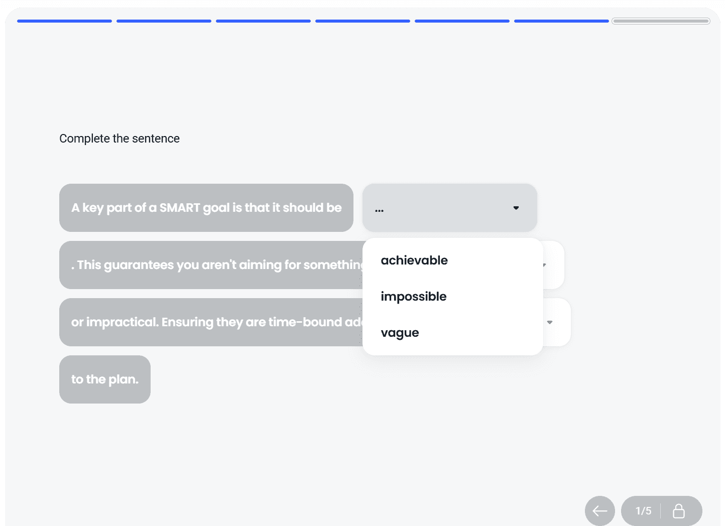Click the lock icon
The image size is (725, 526).
pos(678,511)
